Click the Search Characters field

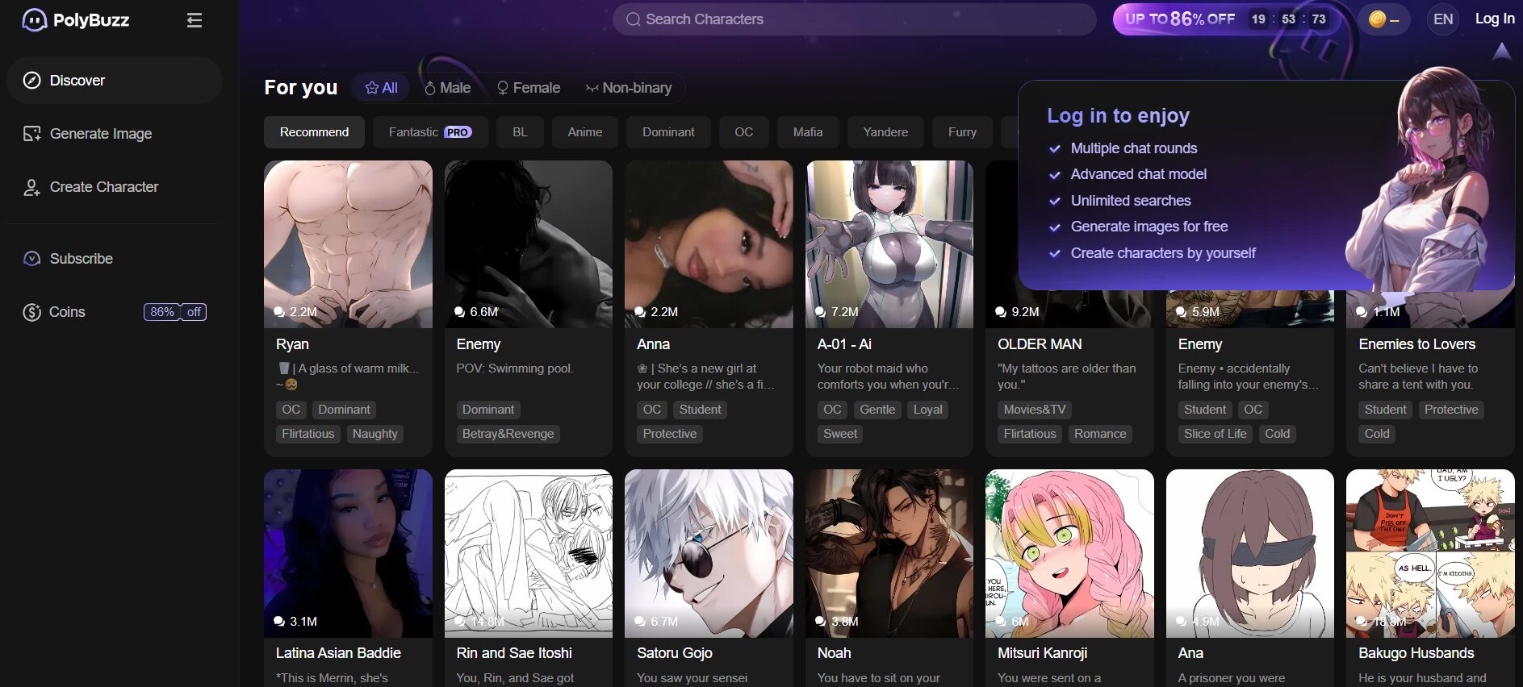pos(854,19)
